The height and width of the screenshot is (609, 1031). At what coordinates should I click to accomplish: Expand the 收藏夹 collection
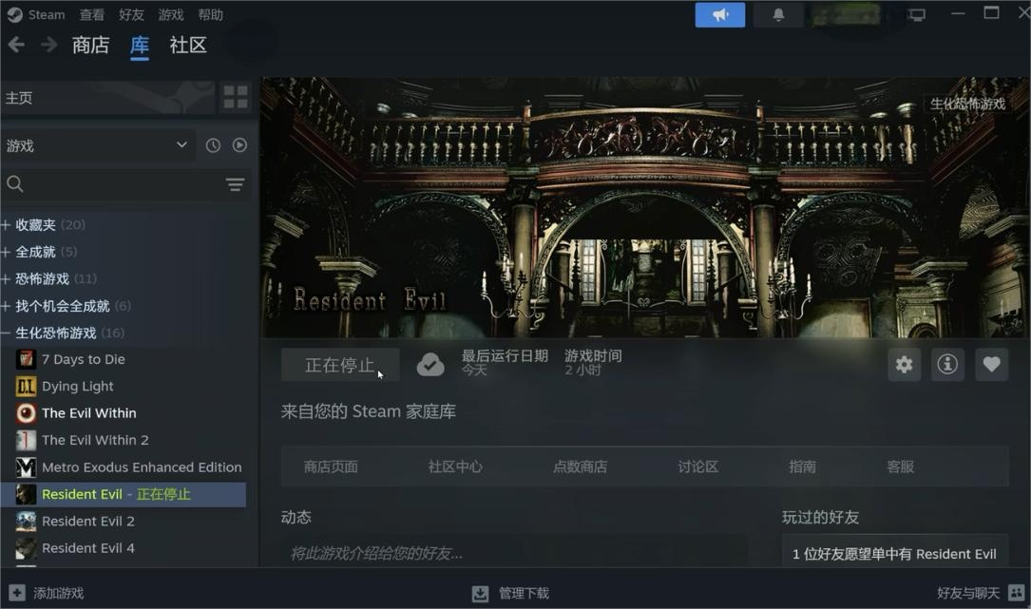(x=7, y=225)
